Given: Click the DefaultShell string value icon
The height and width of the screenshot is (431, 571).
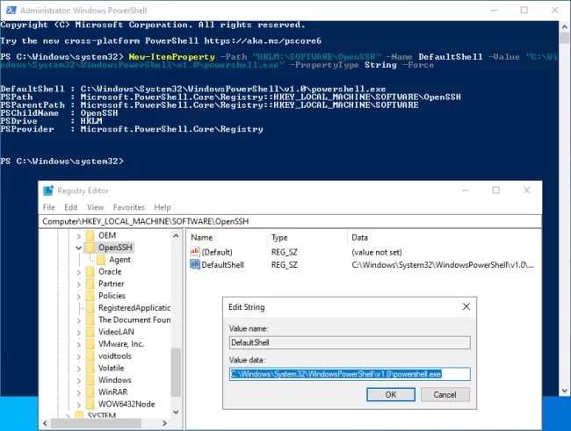Looking at the screenshot, I should [195, 264].
